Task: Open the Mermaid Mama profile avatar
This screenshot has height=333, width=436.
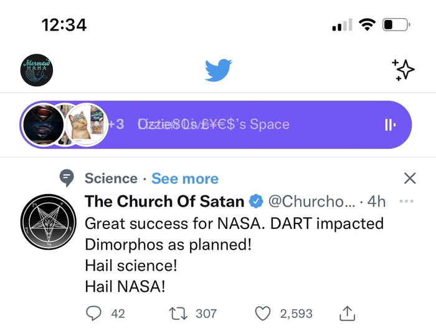Action: [x=37, y=70]
